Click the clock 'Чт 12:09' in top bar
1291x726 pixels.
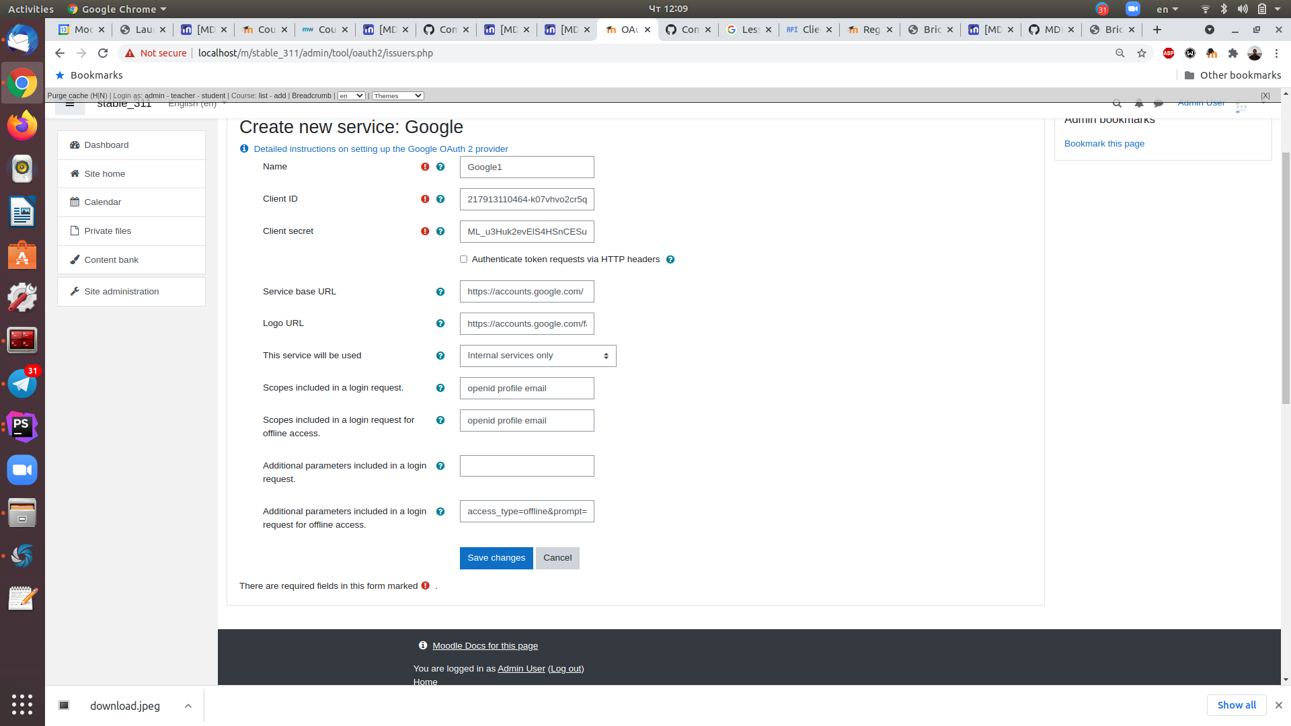tap(668, 9)
